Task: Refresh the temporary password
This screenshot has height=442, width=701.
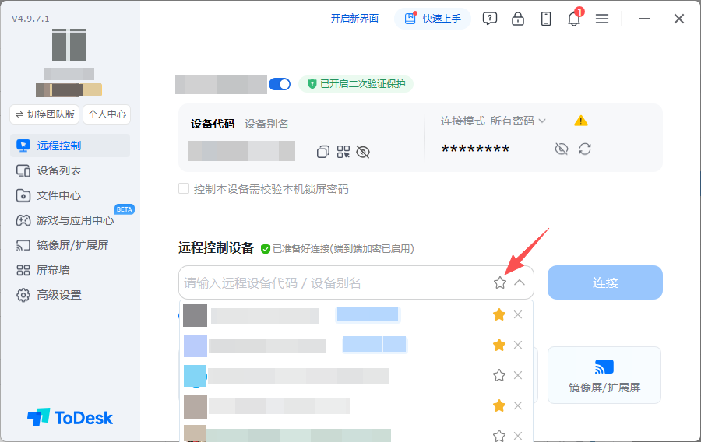Action: [585, 149]
